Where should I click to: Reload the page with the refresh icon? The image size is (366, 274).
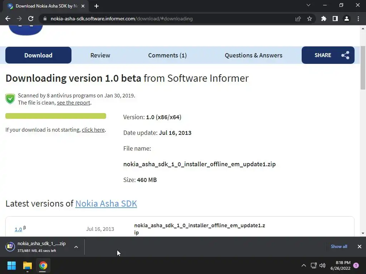pos(31,19)
